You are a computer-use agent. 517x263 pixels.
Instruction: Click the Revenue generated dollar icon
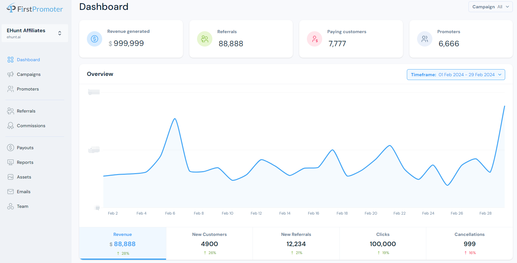(x=95, y=39)
